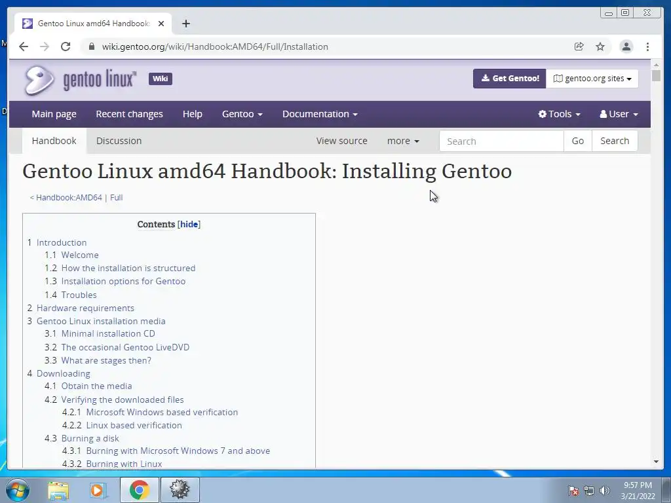
Task: Click the Go button
Action: [578, 141]
